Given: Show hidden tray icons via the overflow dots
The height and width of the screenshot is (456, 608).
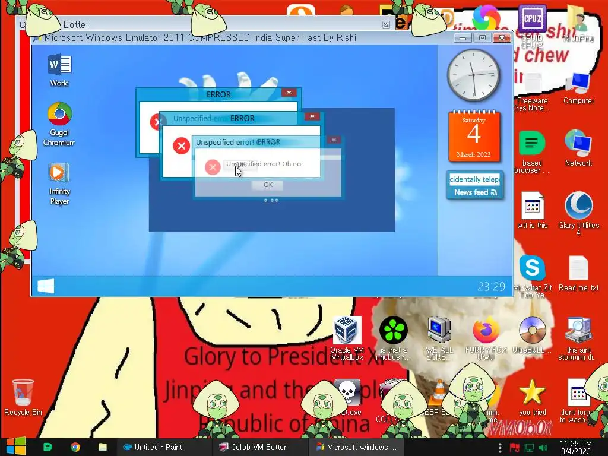Looking at the screenshot, I should 500,448.
